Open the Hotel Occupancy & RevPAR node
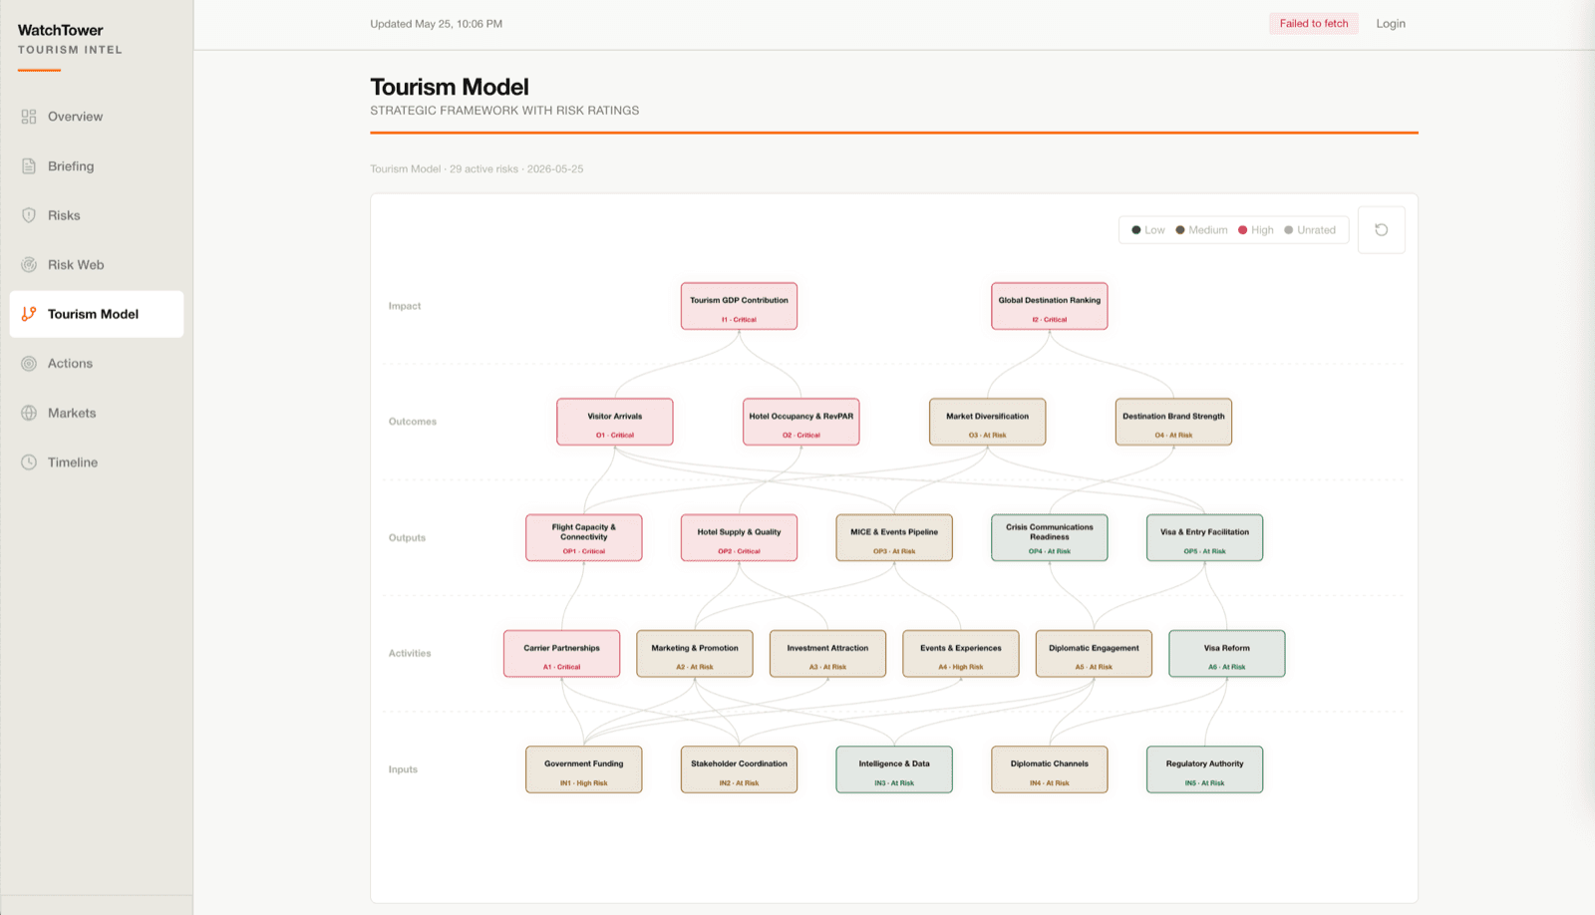Screen dimensions: 1595x915 (x=801, y=422)
